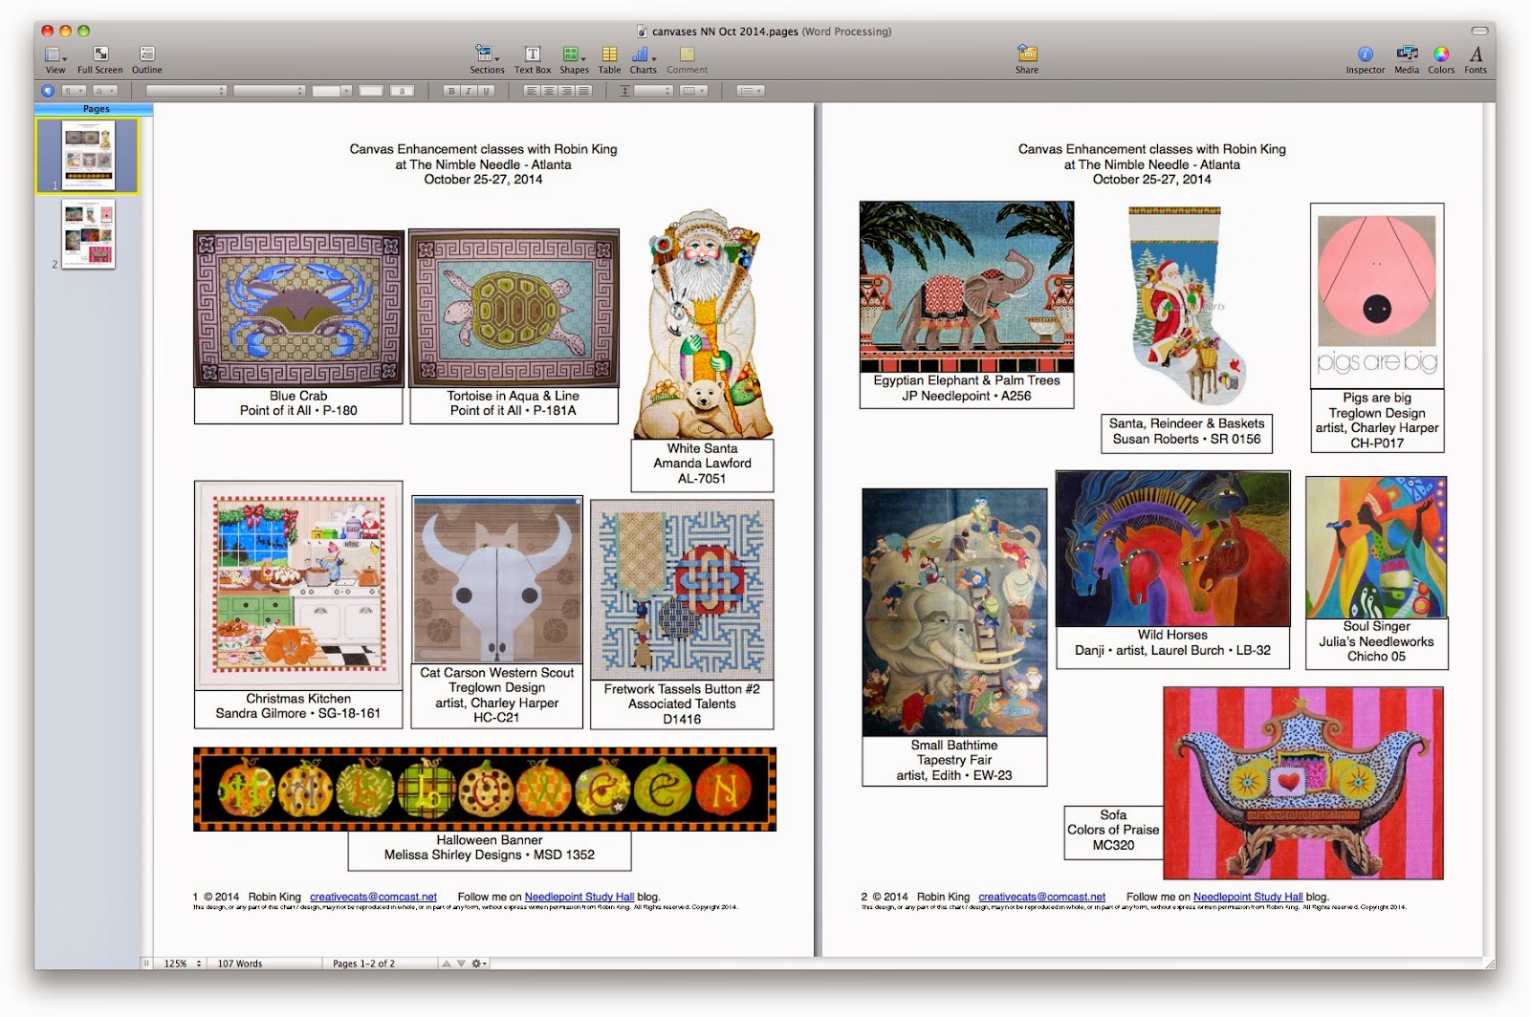Open the Inspector panel
1530x1017 pixels.
click(x=1365, y=57)
